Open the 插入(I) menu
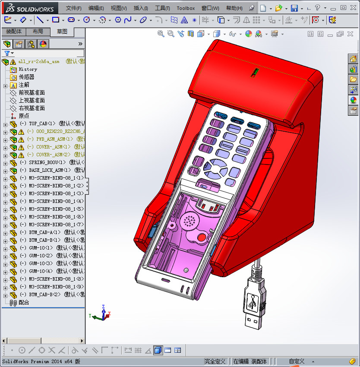Screen dimensions: 360x367 [x=141, y=8]
